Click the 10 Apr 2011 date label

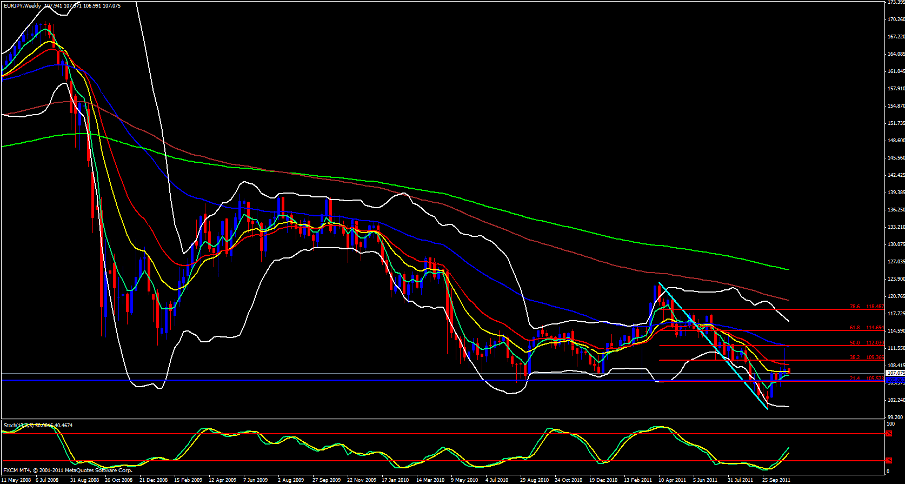pos(672,480)
